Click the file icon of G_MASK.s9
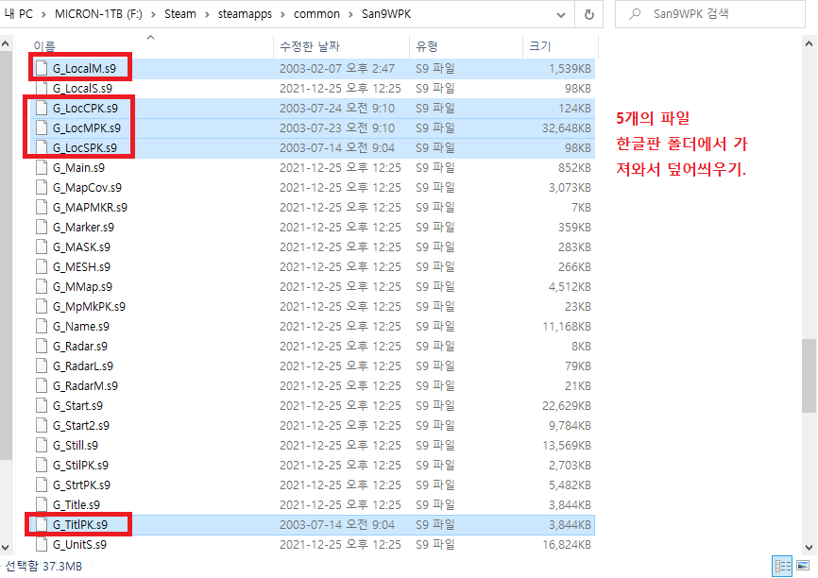 point(42,246)
